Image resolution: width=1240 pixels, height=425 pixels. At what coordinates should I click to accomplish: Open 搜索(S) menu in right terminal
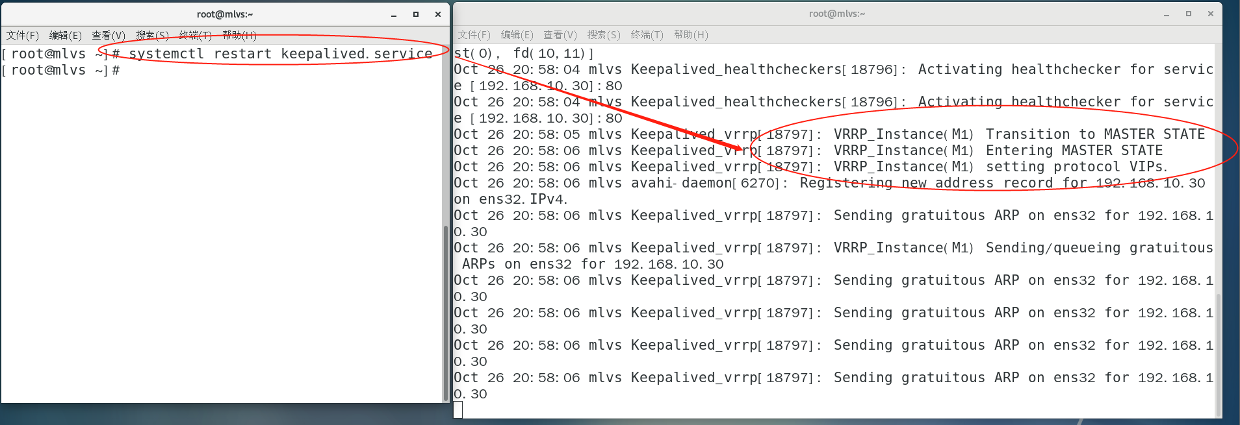tap(604, 35)
